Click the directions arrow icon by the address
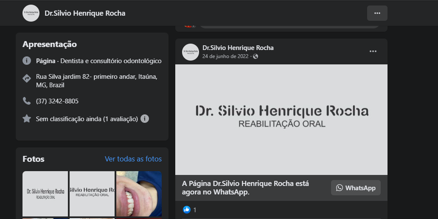The height and width of the screenshot is (219, 438). 27,78
